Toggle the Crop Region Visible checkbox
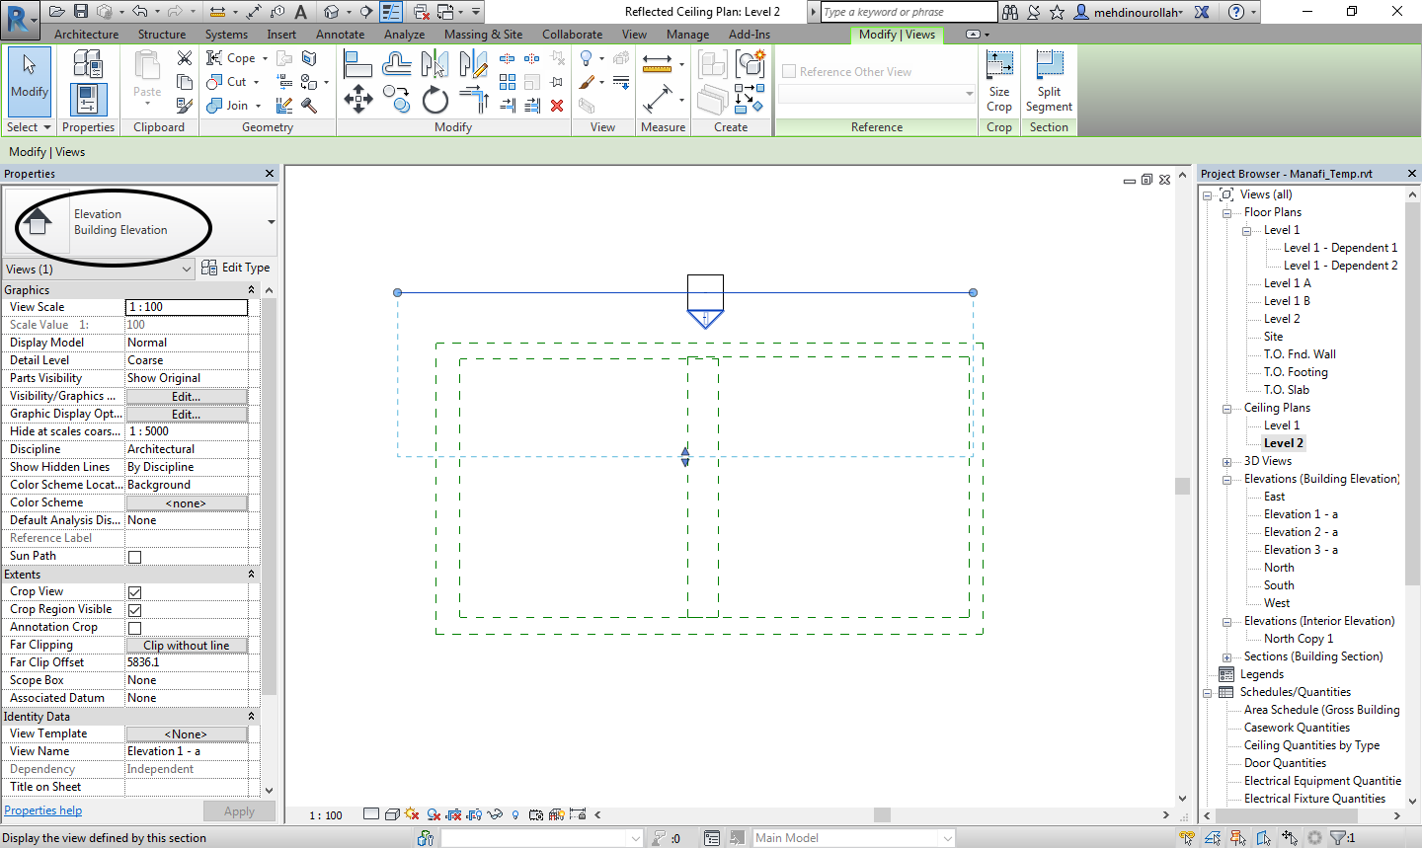This screenshot has width=1422, height=848. coord(134,610)
